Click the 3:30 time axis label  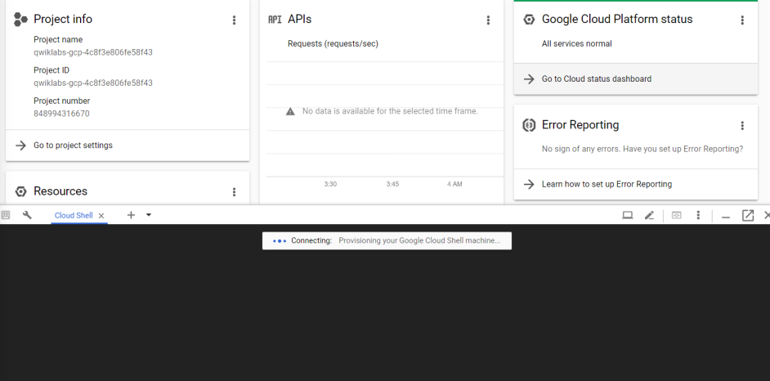330,184
